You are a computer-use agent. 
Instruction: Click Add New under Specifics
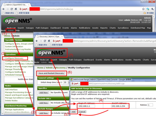tap(43, 92)
